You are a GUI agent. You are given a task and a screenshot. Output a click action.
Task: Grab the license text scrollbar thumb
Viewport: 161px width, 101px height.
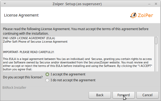(x=156, y=41)
